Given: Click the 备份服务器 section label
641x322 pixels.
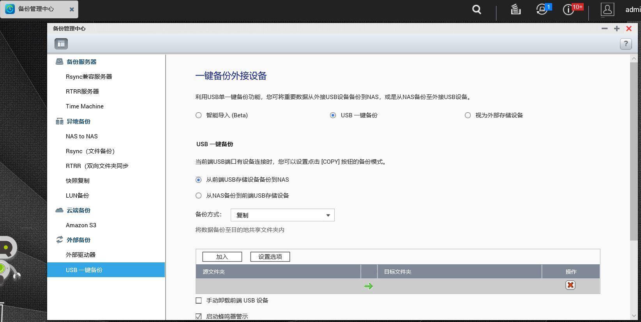Looking at the screenshot, I should [x=81, y=62].
